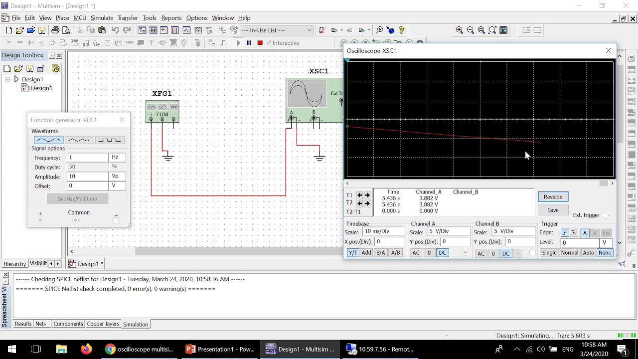Open the Transfer menu
Screen dimensions: 638x359
[x=128, y=18]
